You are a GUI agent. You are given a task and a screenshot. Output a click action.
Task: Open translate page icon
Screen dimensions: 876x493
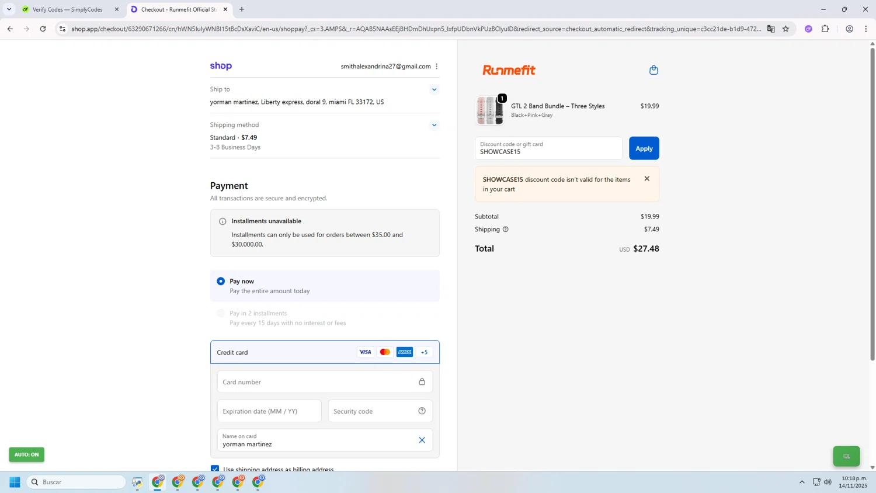coord(771,29)
